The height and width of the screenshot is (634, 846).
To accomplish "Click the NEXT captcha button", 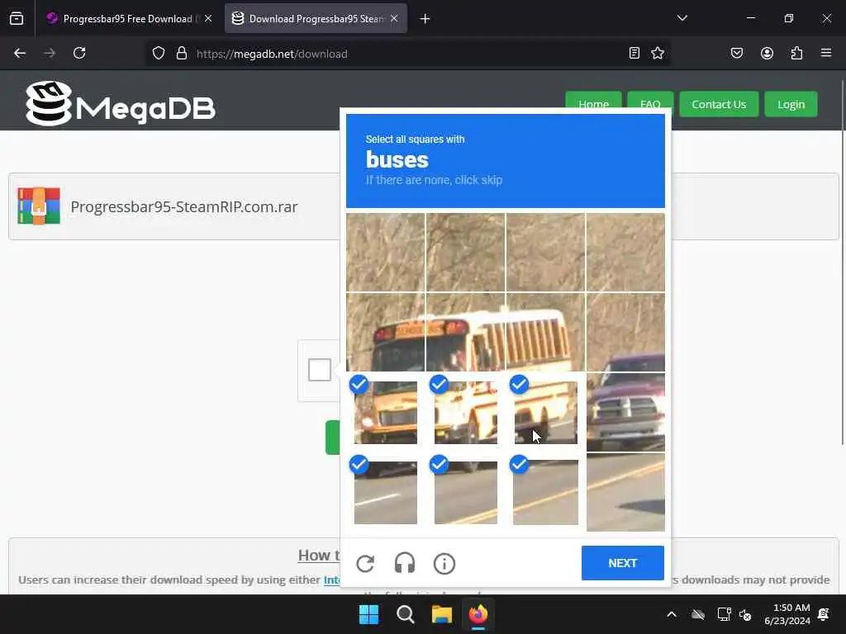I will click(623, 563).
